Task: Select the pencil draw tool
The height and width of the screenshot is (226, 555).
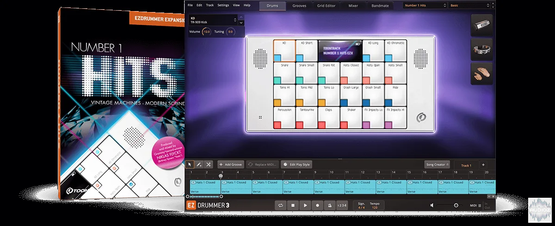Action: (199, 164)
